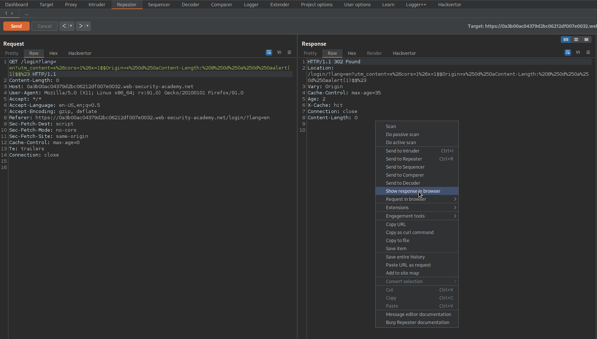This screenshot has width=597, height=339.
Task: Choose Copy to file
Action: click(x=417, y=241)
